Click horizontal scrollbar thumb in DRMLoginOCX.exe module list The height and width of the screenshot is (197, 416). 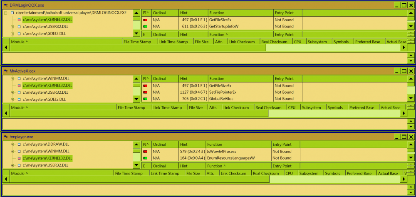[138, 47]
